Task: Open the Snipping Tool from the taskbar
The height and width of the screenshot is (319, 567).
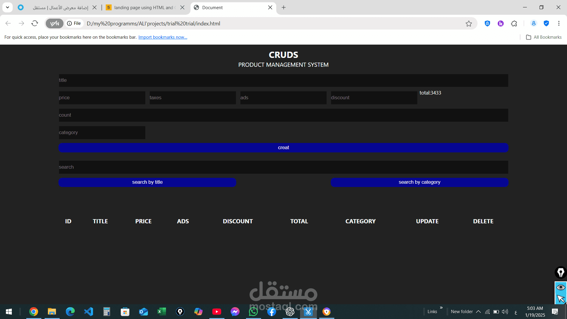Action: 308,311
